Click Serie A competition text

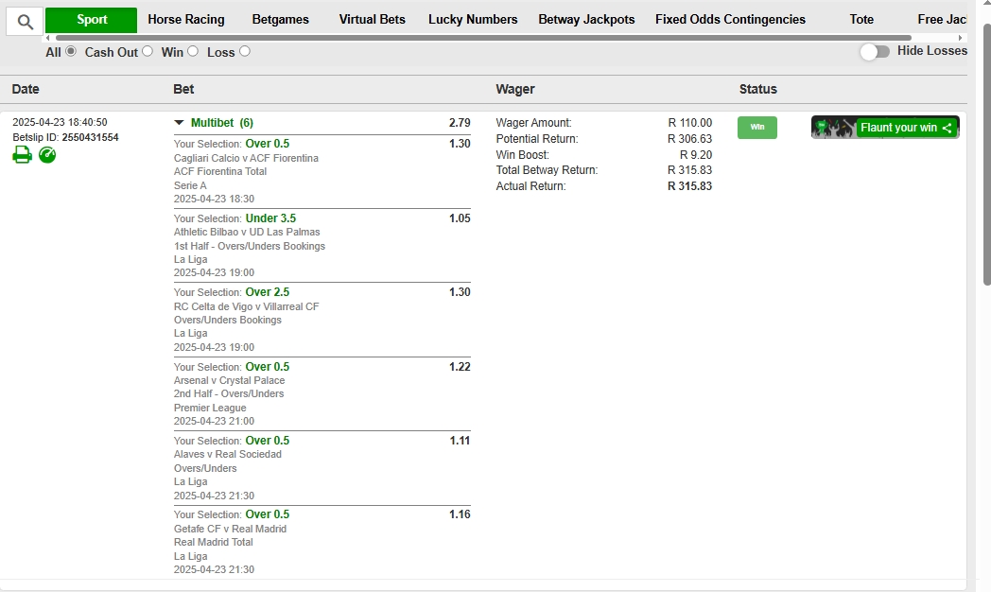click(x=190, y=185)
